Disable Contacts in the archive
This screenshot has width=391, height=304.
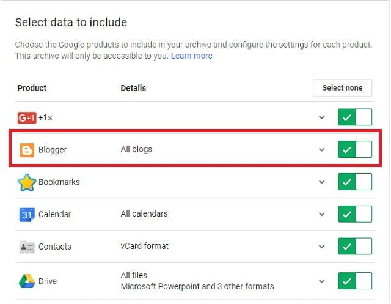click(355, 247)
